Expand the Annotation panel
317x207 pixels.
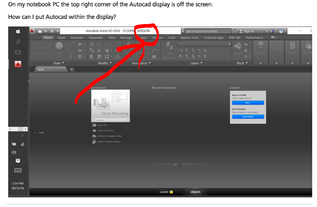click(x=142, y=63)
